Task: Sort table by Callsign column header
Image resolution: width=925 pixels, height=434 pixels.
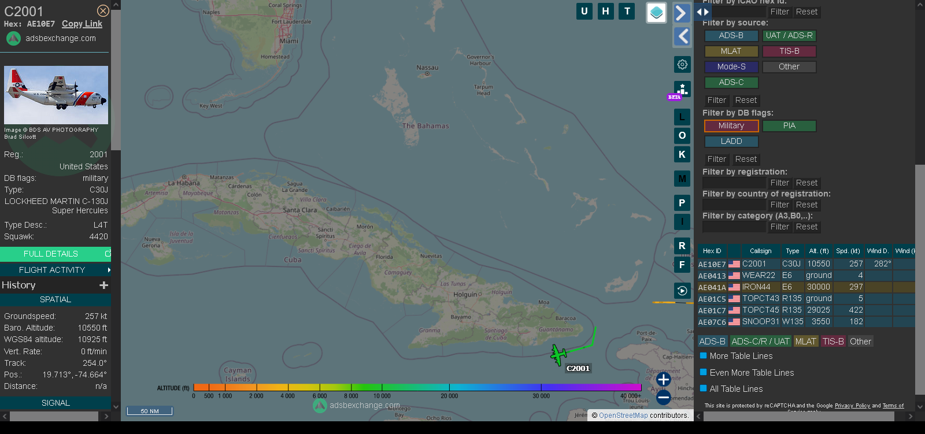Action: tap(761, 251)
